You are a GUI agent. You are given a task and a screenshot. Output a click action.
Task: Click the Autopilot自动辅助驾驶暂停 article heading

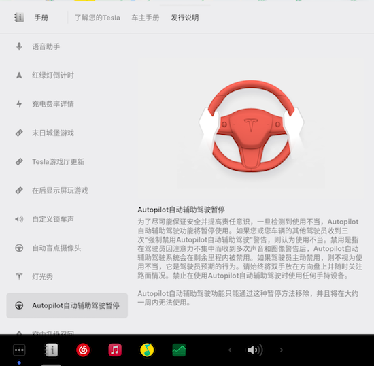182,210
